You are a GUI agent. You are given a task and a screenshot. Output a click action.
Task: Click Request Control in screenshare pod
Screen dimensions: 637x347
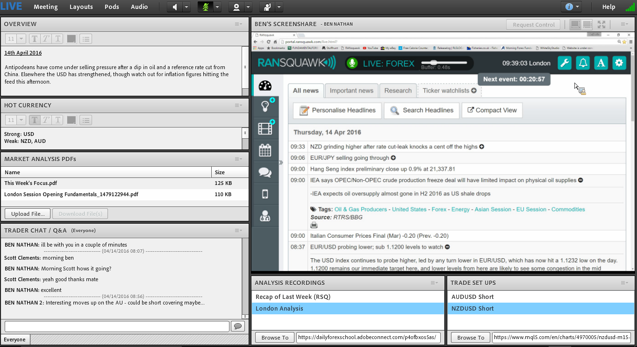(533, 25)
